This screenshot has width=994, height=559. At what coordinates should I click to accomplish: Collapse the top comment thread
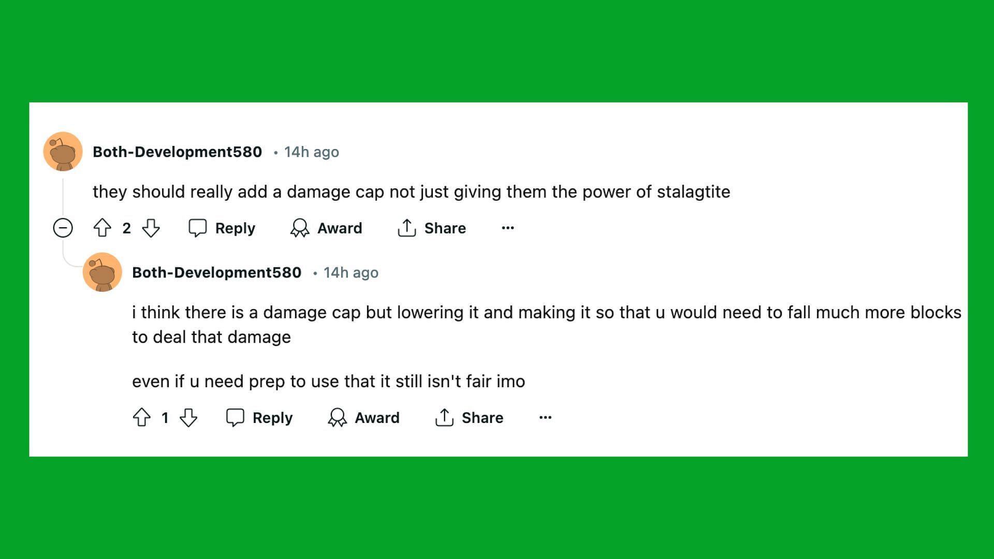(x=63, y=228)
